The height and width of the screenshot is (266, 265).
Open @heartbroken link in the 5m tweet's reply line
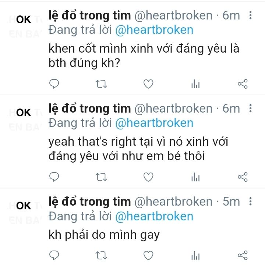154,216
